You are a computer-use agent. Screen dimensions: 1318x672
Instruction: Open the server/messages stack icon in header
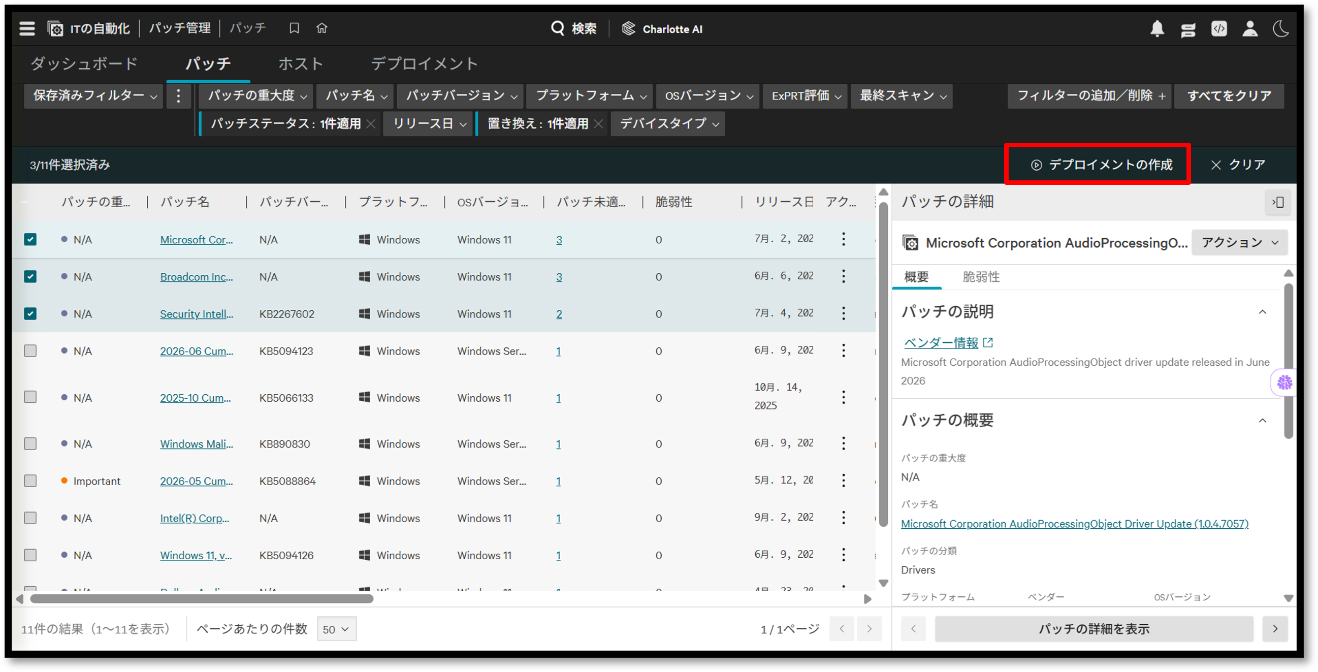click(1188, 29)
